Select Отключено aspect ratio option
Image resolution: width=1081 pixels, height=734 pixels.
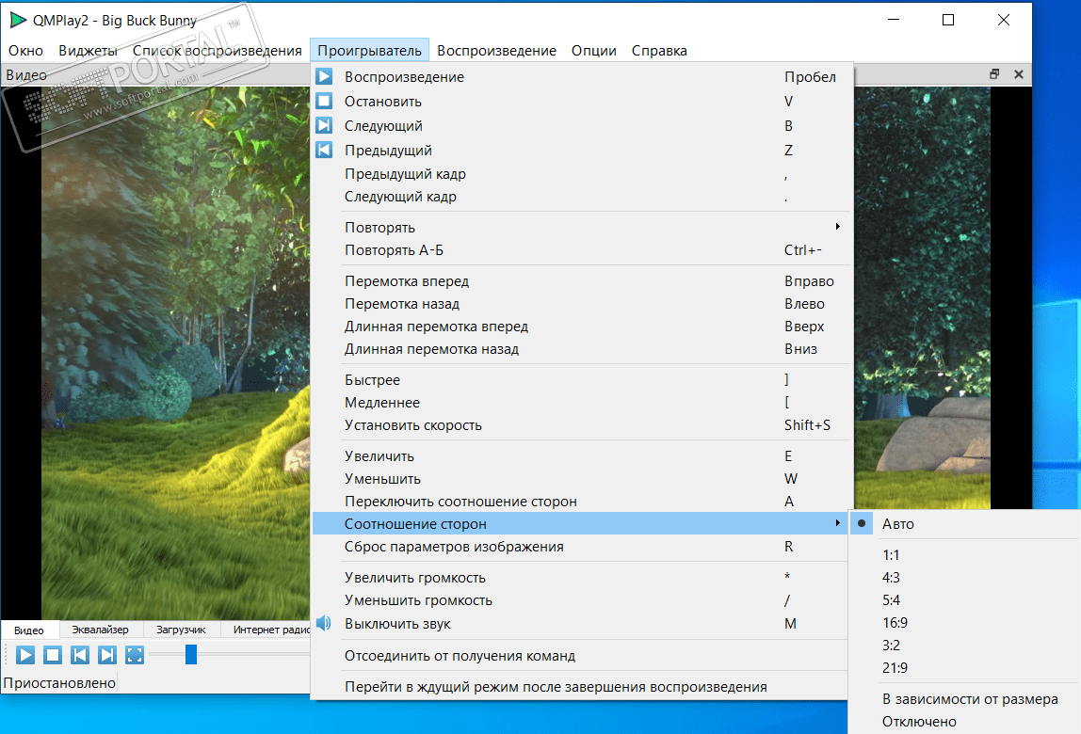[x=964, y=722]
